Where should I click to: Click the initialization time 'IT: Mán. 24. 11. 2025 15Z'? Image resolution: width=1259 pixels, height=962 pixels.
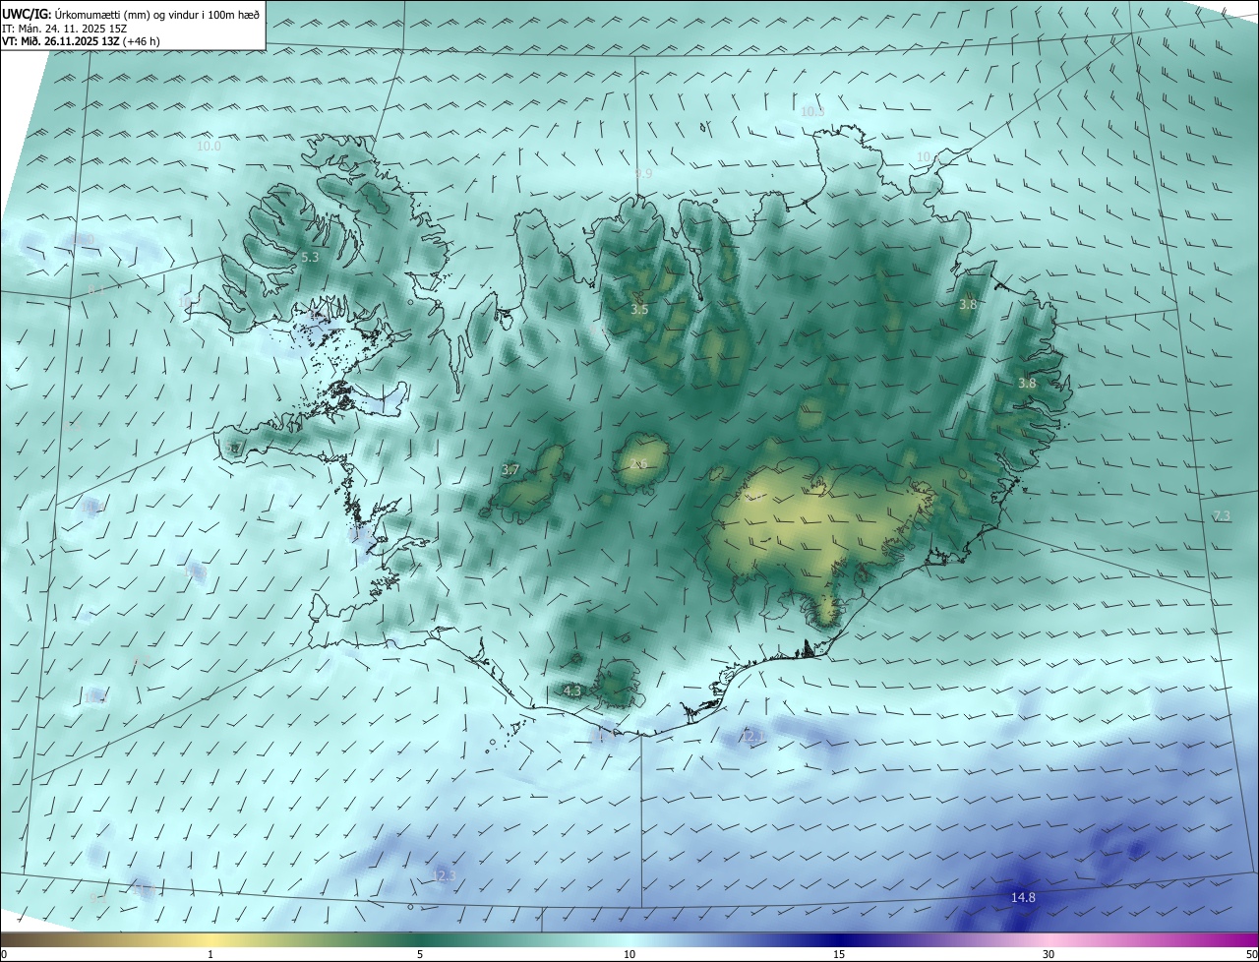point(66,28)
